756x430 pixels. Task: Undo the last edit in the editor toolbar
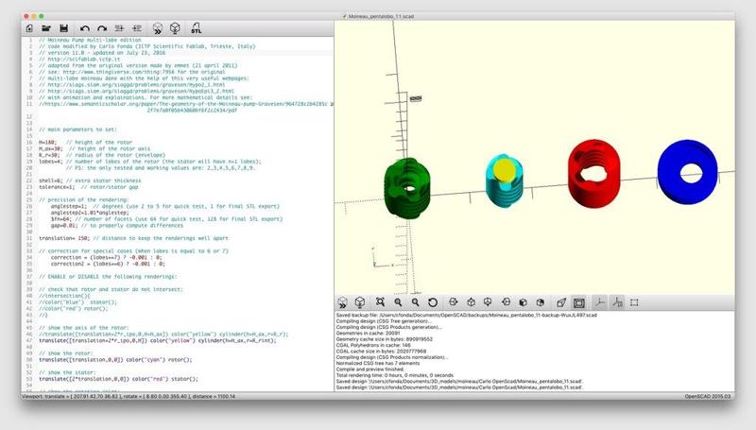85,29
